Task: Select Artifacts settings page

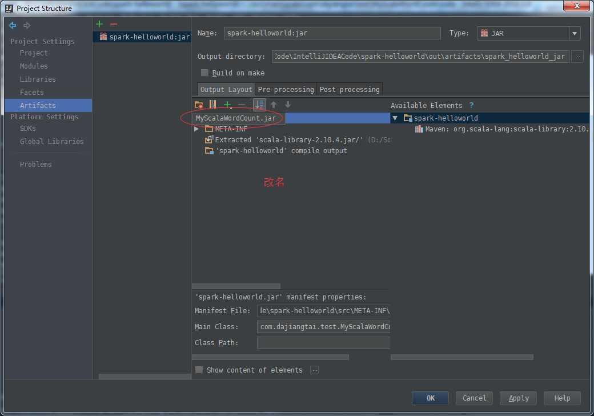Action: tap(49, 105)
